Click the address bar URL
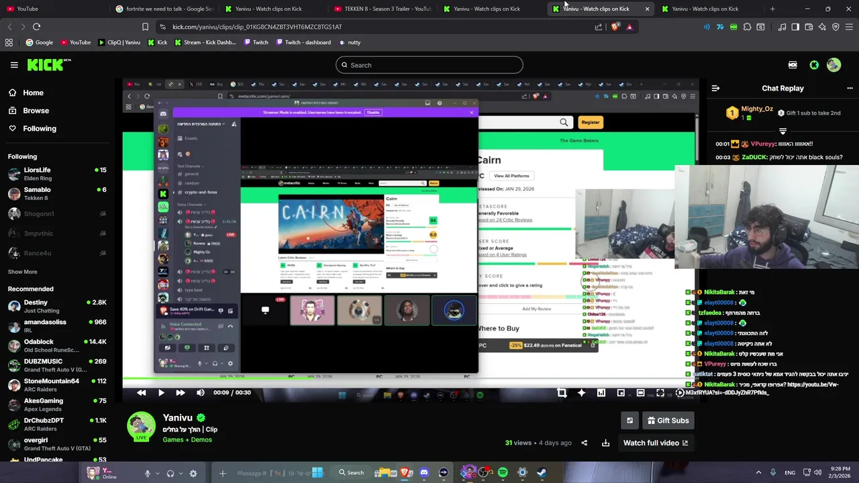The image size is (859, 483). tap(257, 27)
